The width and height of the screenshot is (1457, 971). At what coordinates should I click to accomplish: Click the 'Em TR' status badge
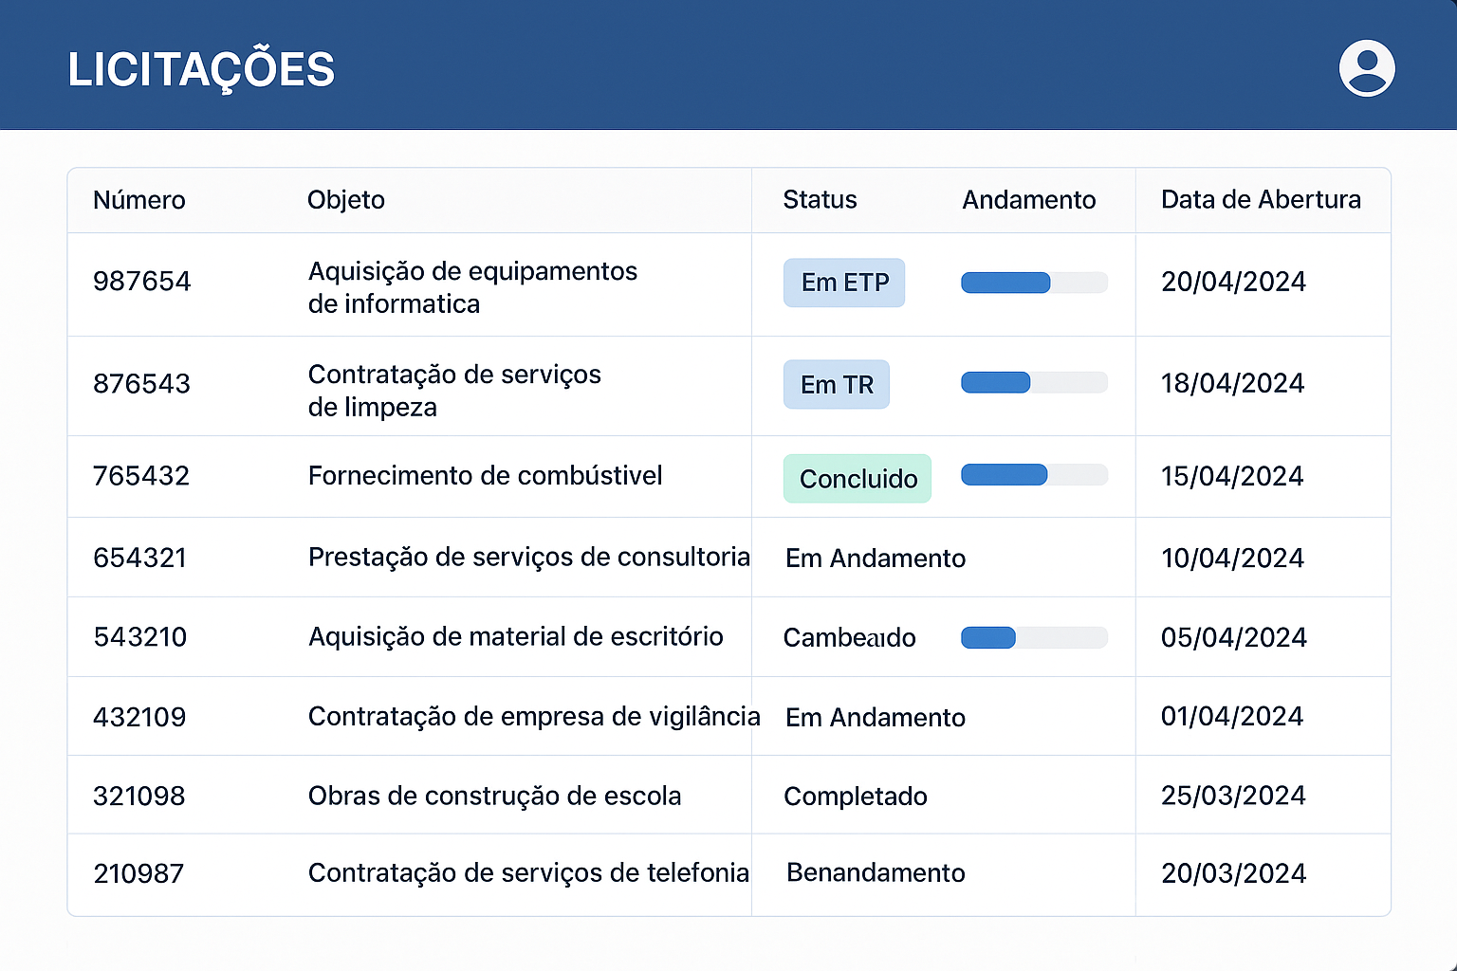tap(837, 384)
